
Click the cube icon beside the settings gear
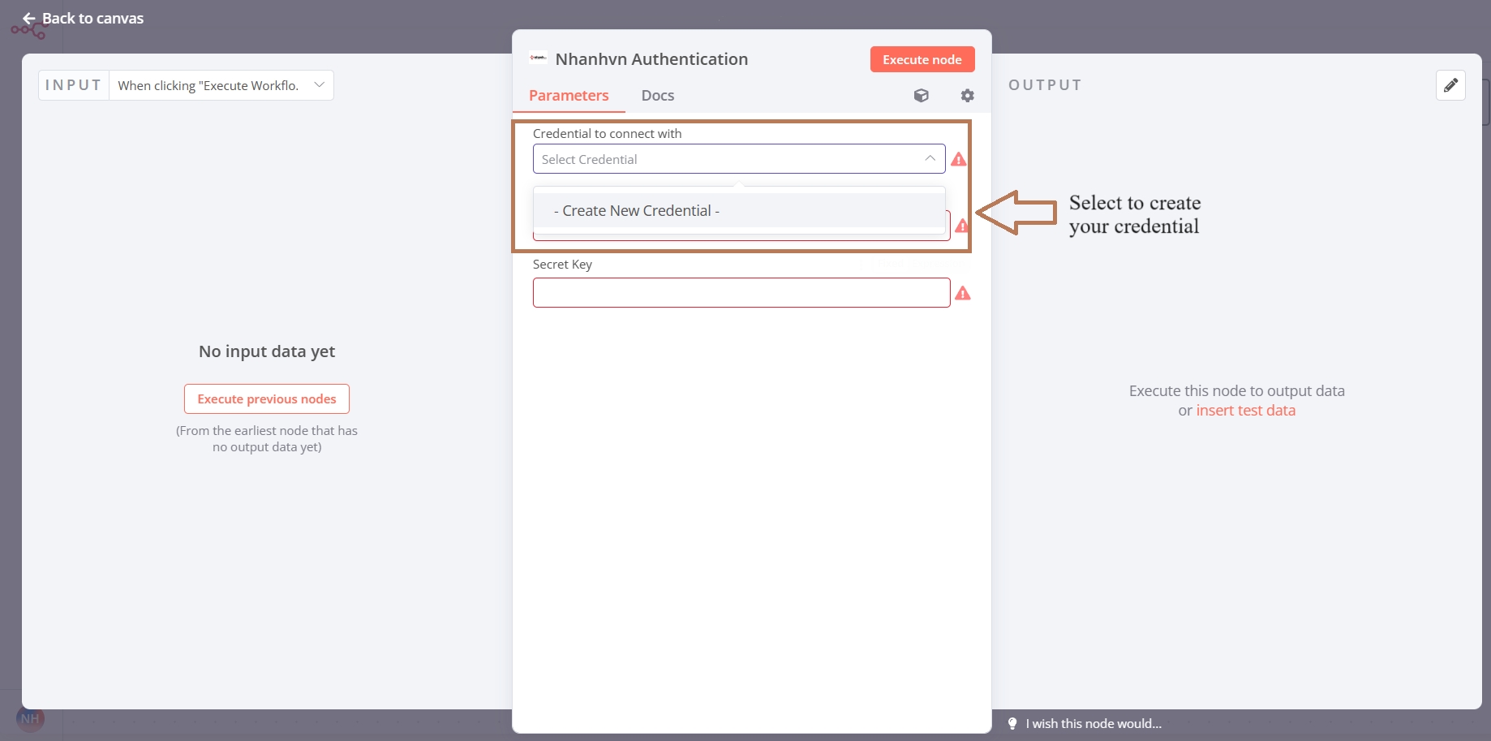pos(921,96)
